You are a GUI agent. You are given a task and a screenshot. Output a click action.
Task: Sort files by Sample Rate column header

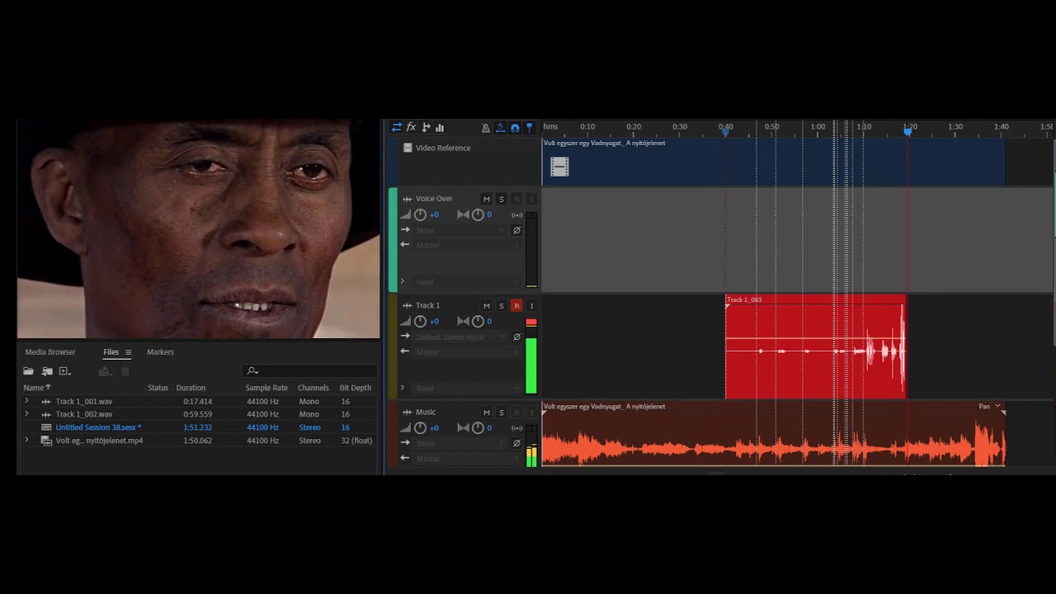(266, 388)
